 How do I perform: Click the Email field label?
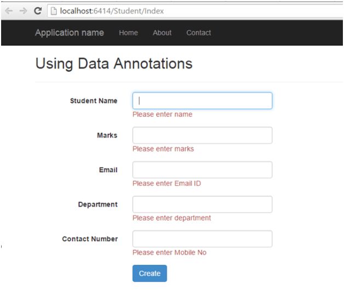pyautogui.click(x=108, y=170)
